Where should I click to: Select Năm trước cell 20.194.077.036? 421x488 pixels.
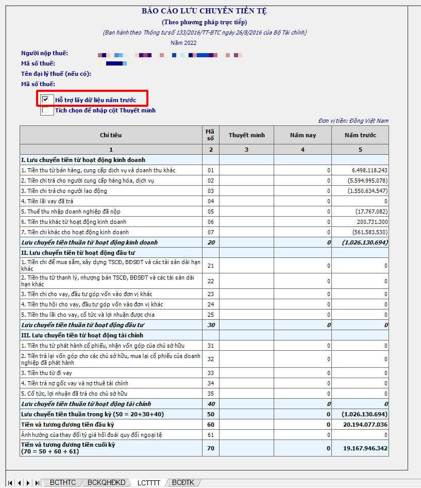[x=365, y=425]
